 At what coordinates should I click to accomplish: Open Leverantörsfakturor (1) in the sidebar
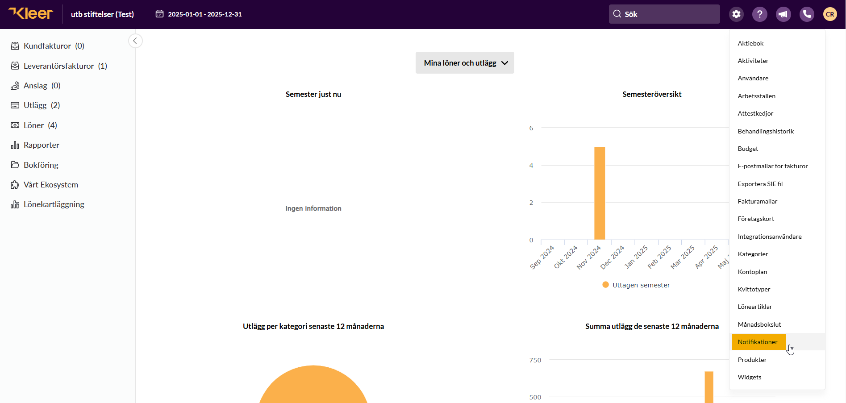66,66
